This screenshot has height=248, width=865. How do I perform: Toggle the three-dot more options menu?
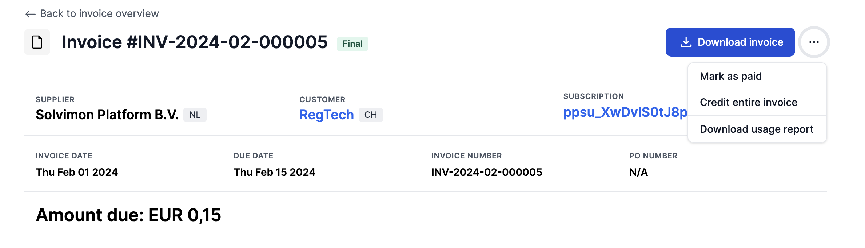814,42
